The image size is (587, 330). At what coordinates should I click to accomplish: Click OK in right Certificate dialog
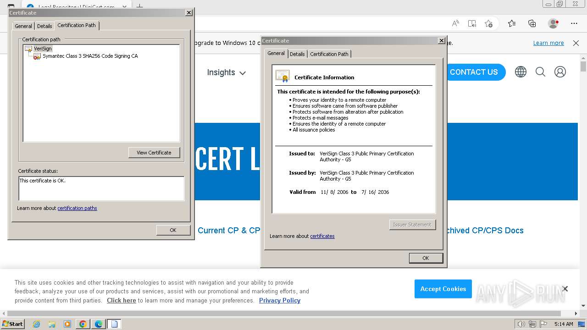coord(426,258)
